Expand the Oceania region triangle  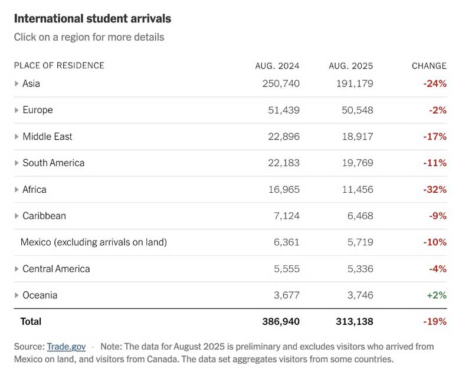17,295
